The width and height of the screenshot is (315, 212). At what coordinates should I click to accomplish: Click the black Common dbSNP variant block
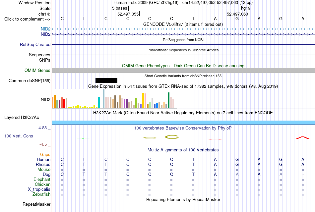106,80
